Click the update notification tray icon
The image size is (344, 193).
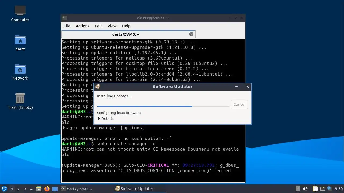[330, 189]
